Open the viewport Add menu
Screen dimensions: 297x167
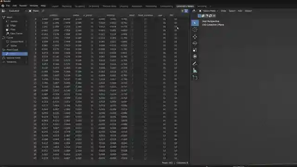click(240, 11)
